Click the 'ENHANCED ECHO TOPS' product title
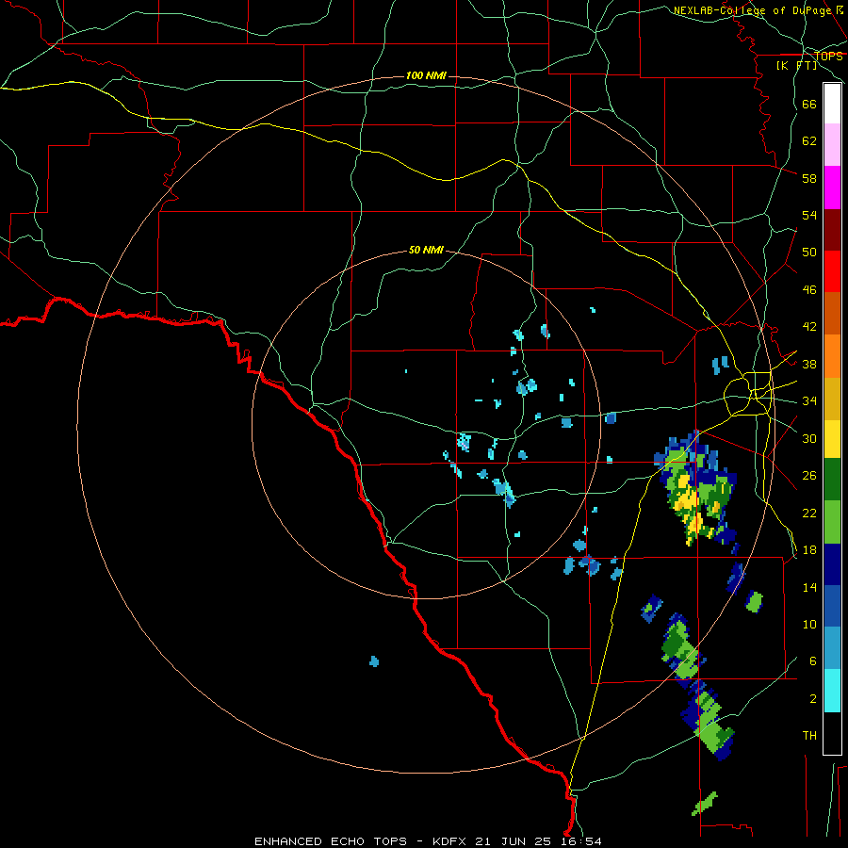This screenshot has height=848, width=848. pyautogui.click(x=331, y=841)
